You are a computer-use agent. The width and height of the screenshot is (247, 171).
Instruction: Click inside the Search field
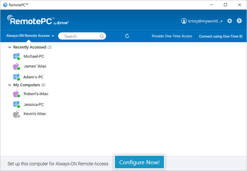(x=80, y=36)
